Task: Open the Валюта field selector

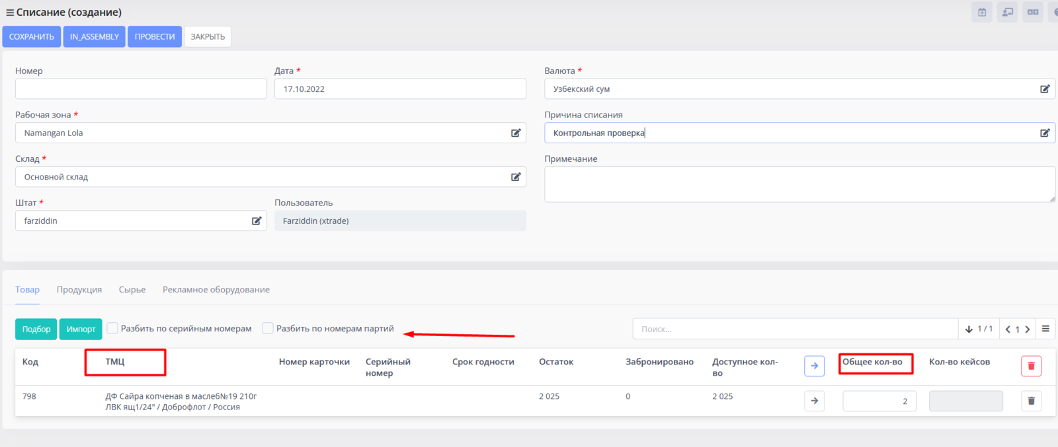Action: click(x=1045, y=89)
